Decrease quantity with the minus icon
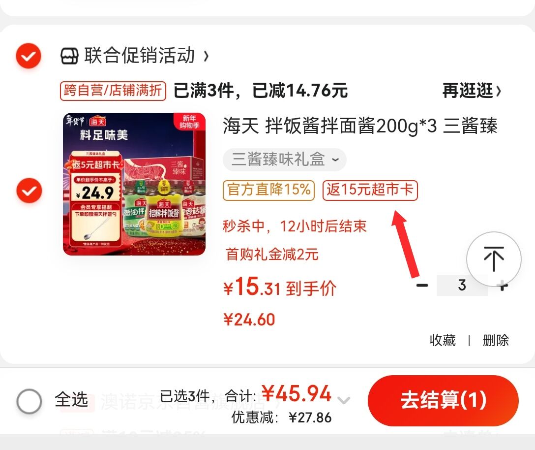This screenshot has width=535, height=450. coord(422,285)
